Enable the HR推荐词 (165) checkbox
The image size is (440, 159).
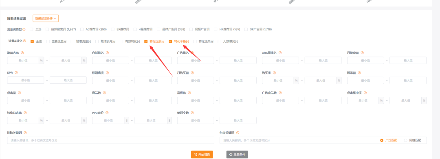(216, 29)
